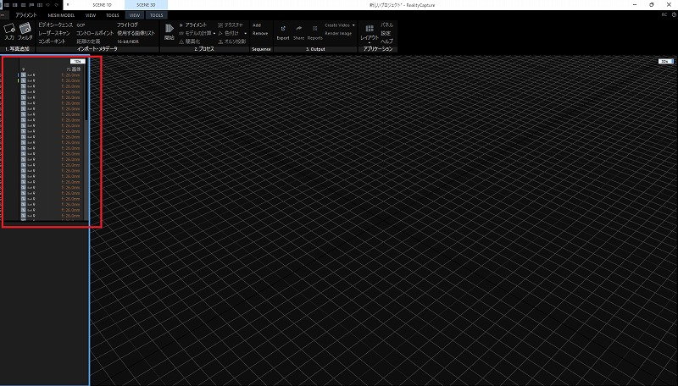Click 簡素化 (Simplify) tool
678x386 pixels.
(189, 41)
